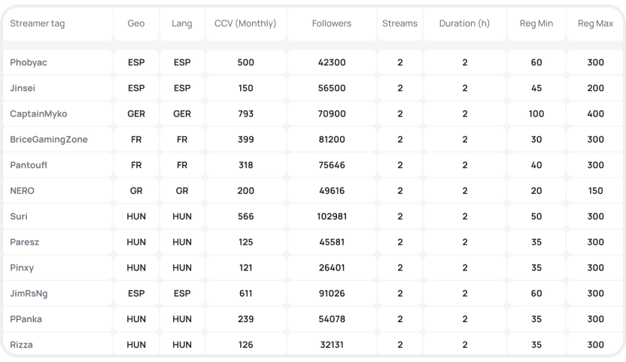Select the Rizza streamer name
The height and width of the screenshot is (362, 626).
pyautogui.click(x=21, y=345)
